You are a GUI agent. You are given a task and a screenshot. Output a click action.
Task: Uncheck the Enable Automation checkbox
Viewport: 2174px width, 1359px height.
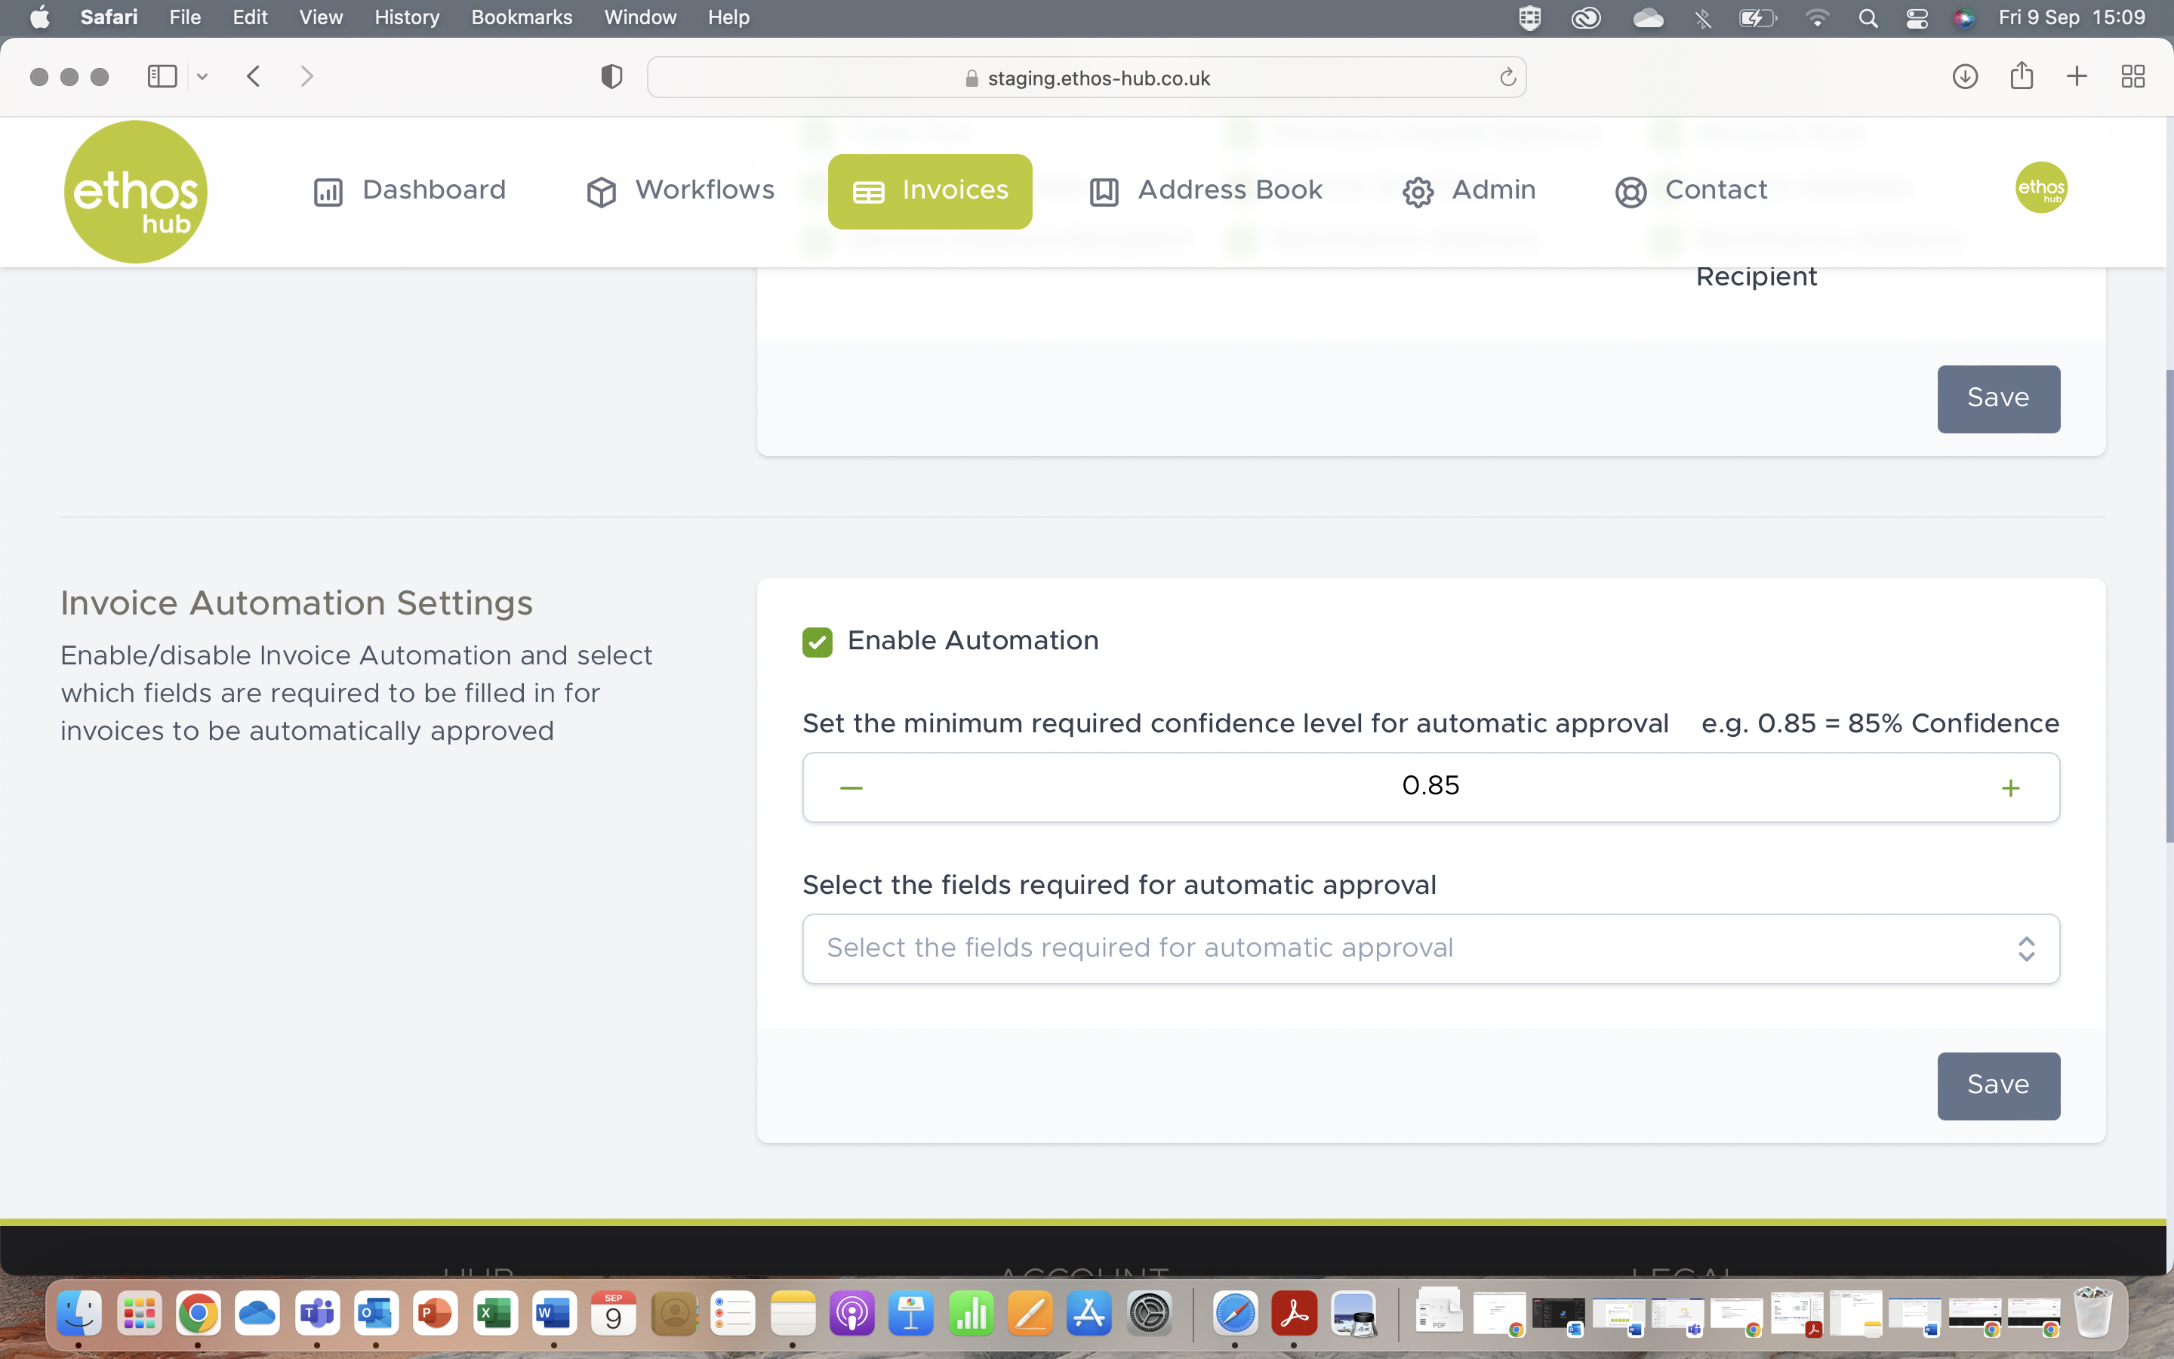(817, 642)
